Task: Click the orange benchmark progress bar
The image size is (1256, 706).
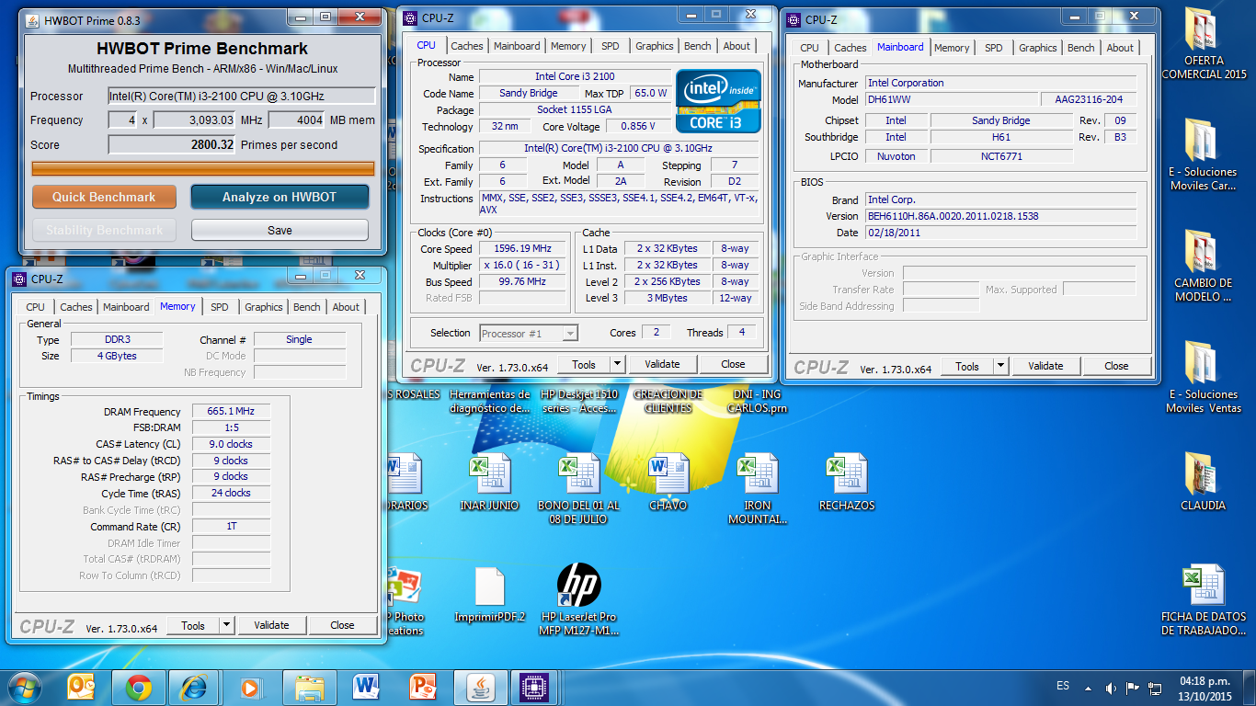Action: (203, 168)
